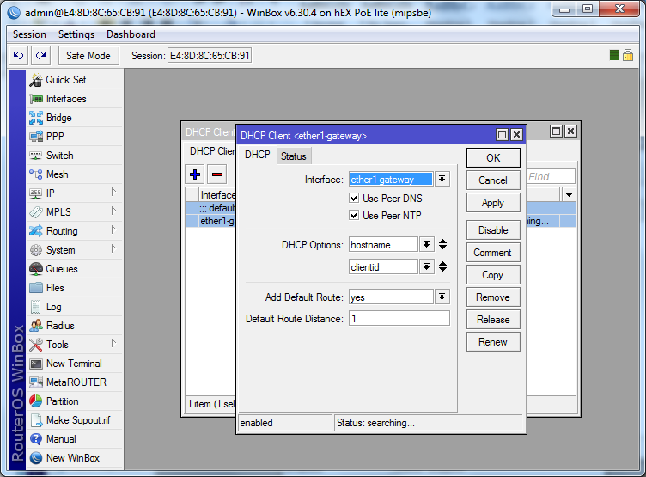Click the Redo arrow in toolbar

[x=40, y=56]
